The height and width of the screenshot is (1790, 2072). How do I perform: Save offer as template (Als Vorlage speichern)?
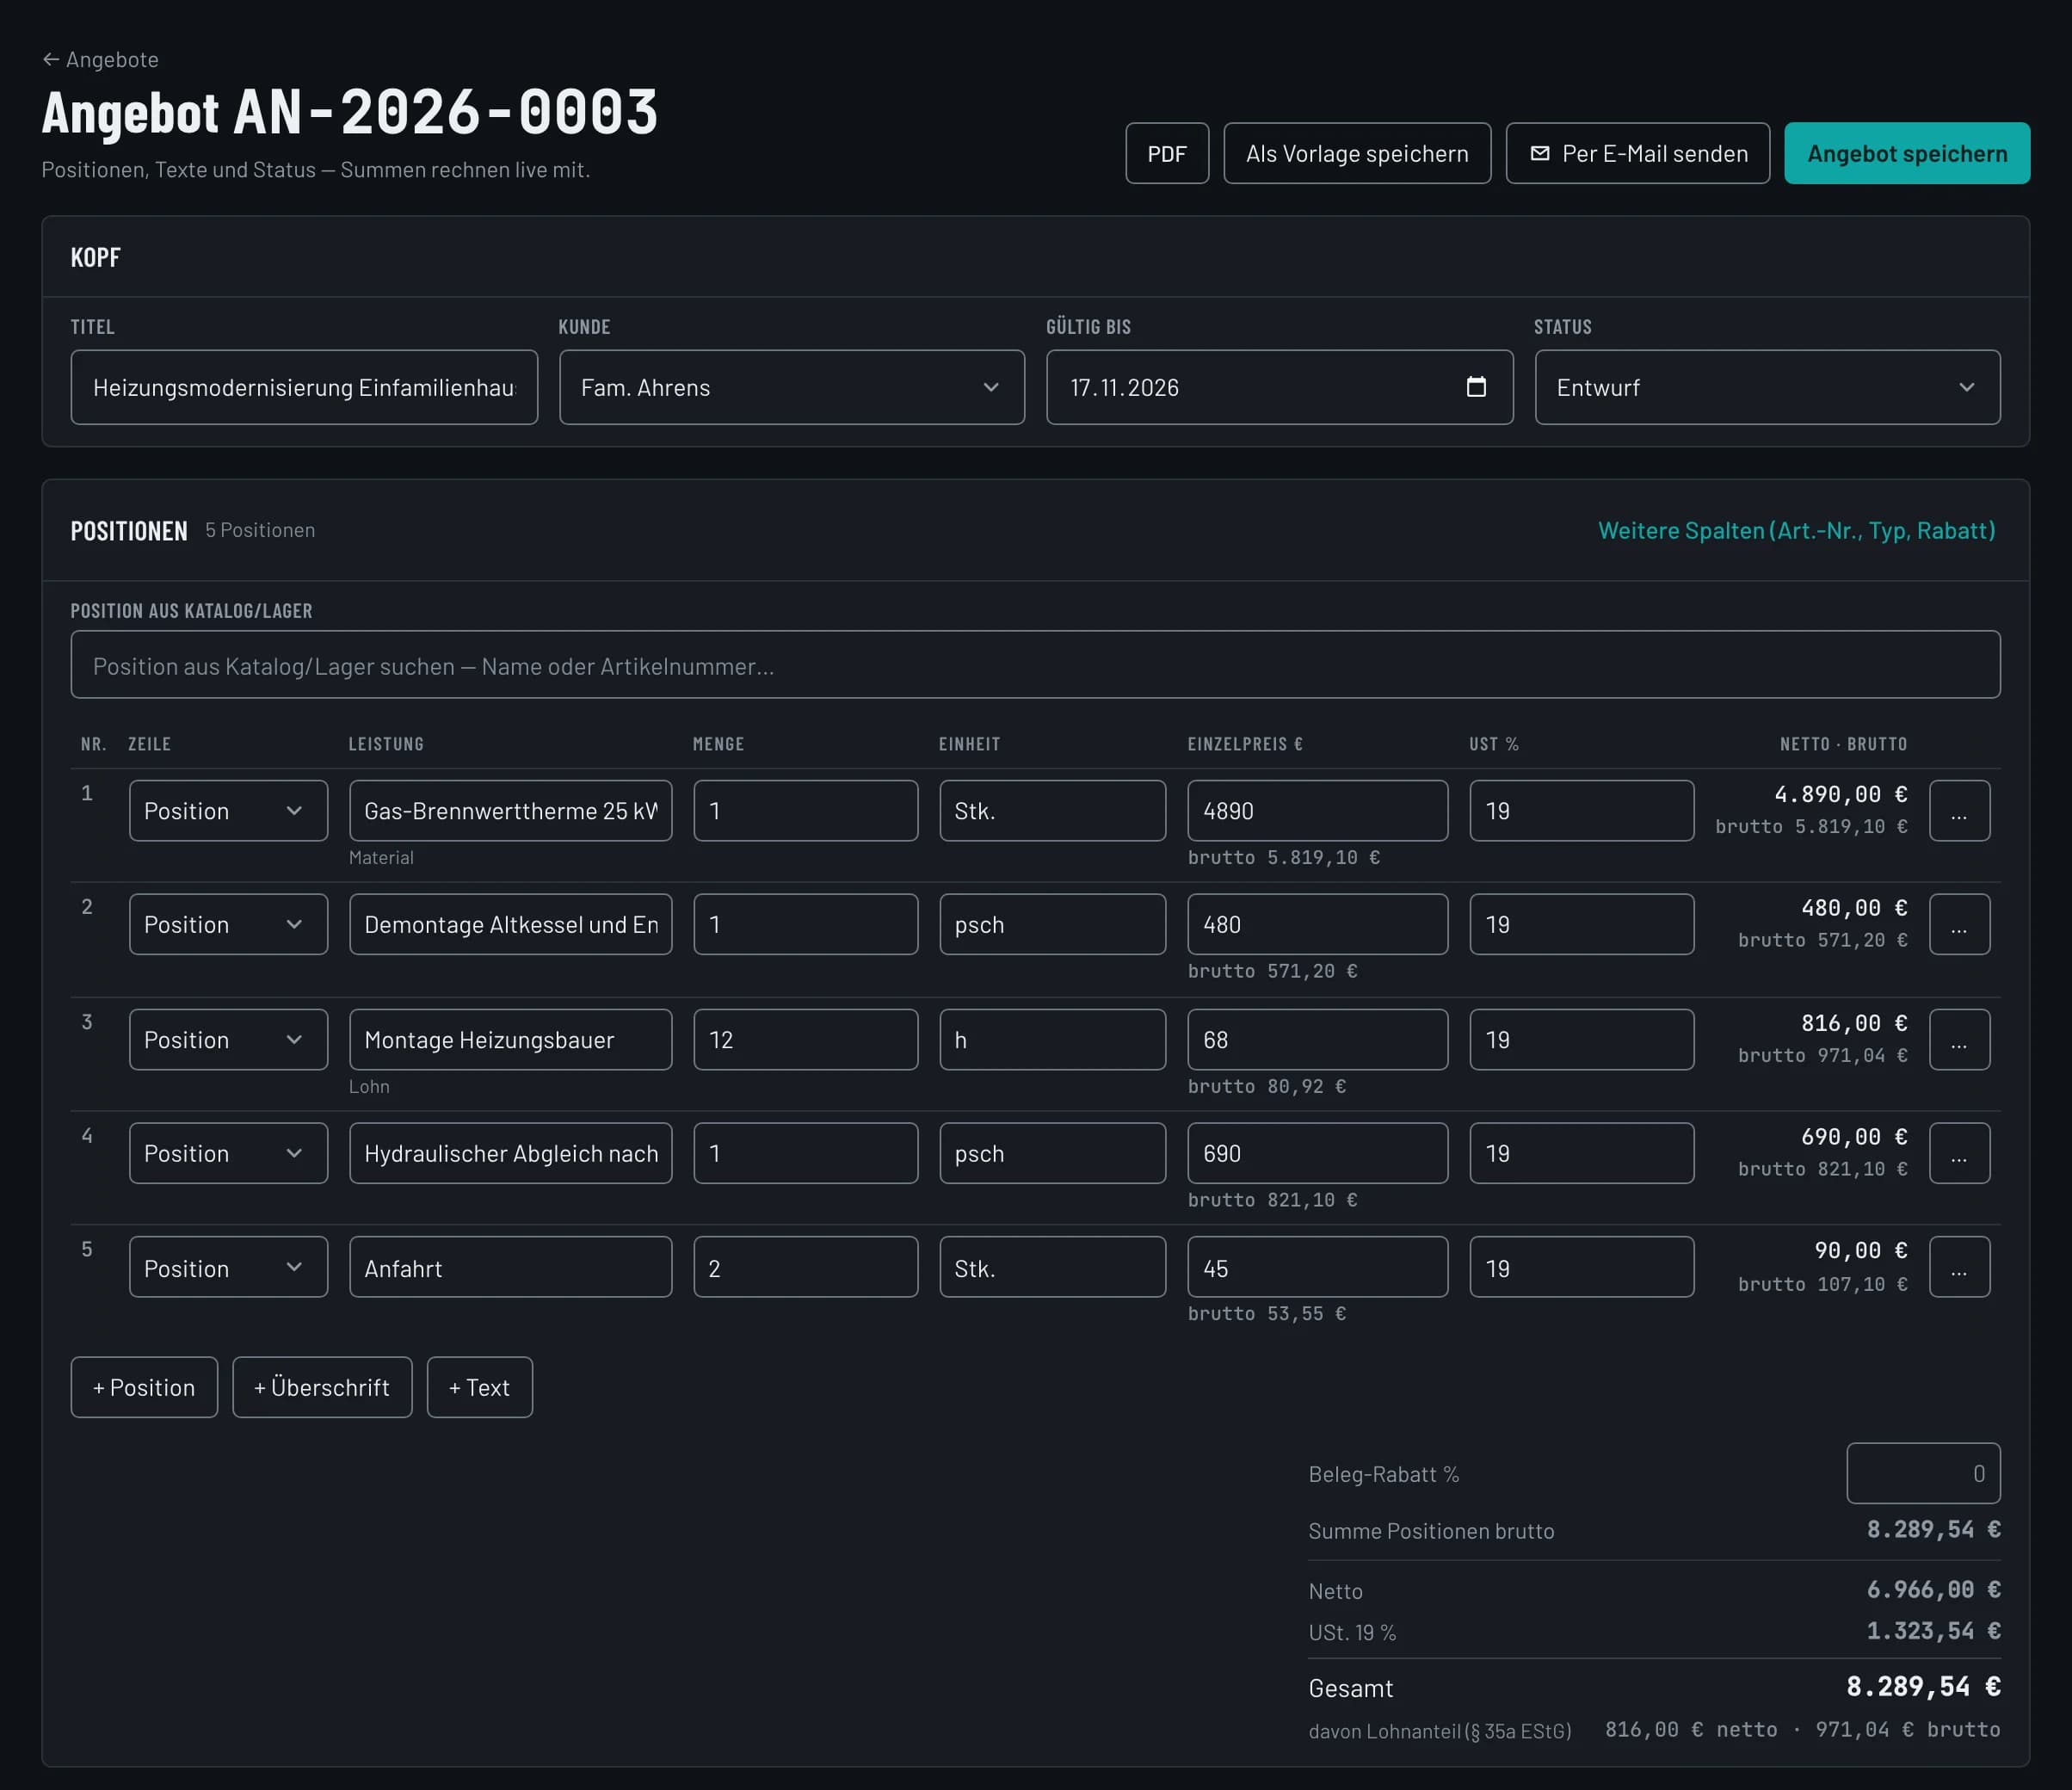[1357, 153]
